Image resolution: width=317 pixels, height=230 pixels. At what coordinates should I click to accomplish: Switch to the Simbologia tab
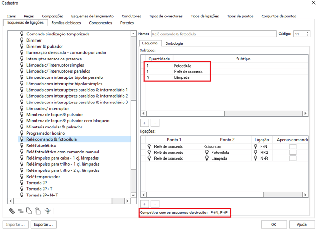174,43
